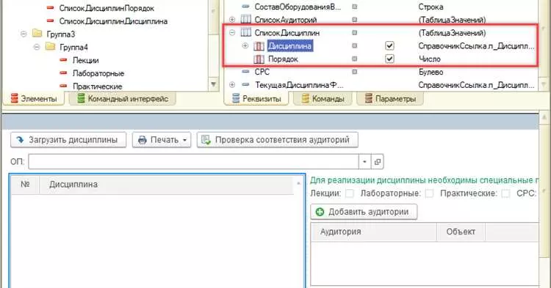
Task: Click the Печать button
Action: (x=162, y=140)
